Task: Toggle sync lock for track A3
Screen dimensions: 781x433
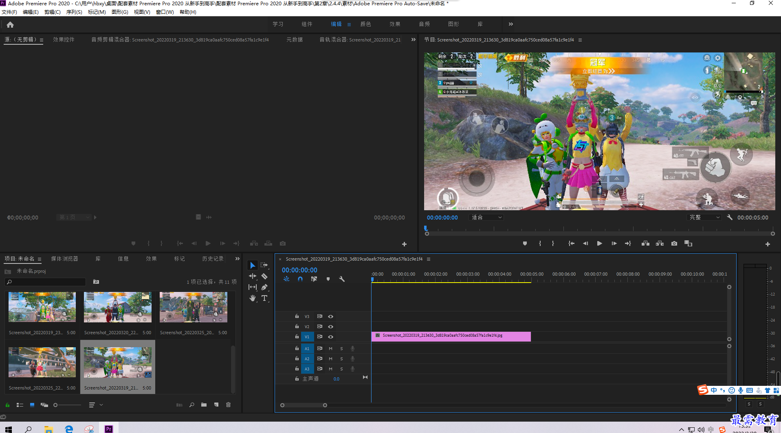Action: click(320, 369)
